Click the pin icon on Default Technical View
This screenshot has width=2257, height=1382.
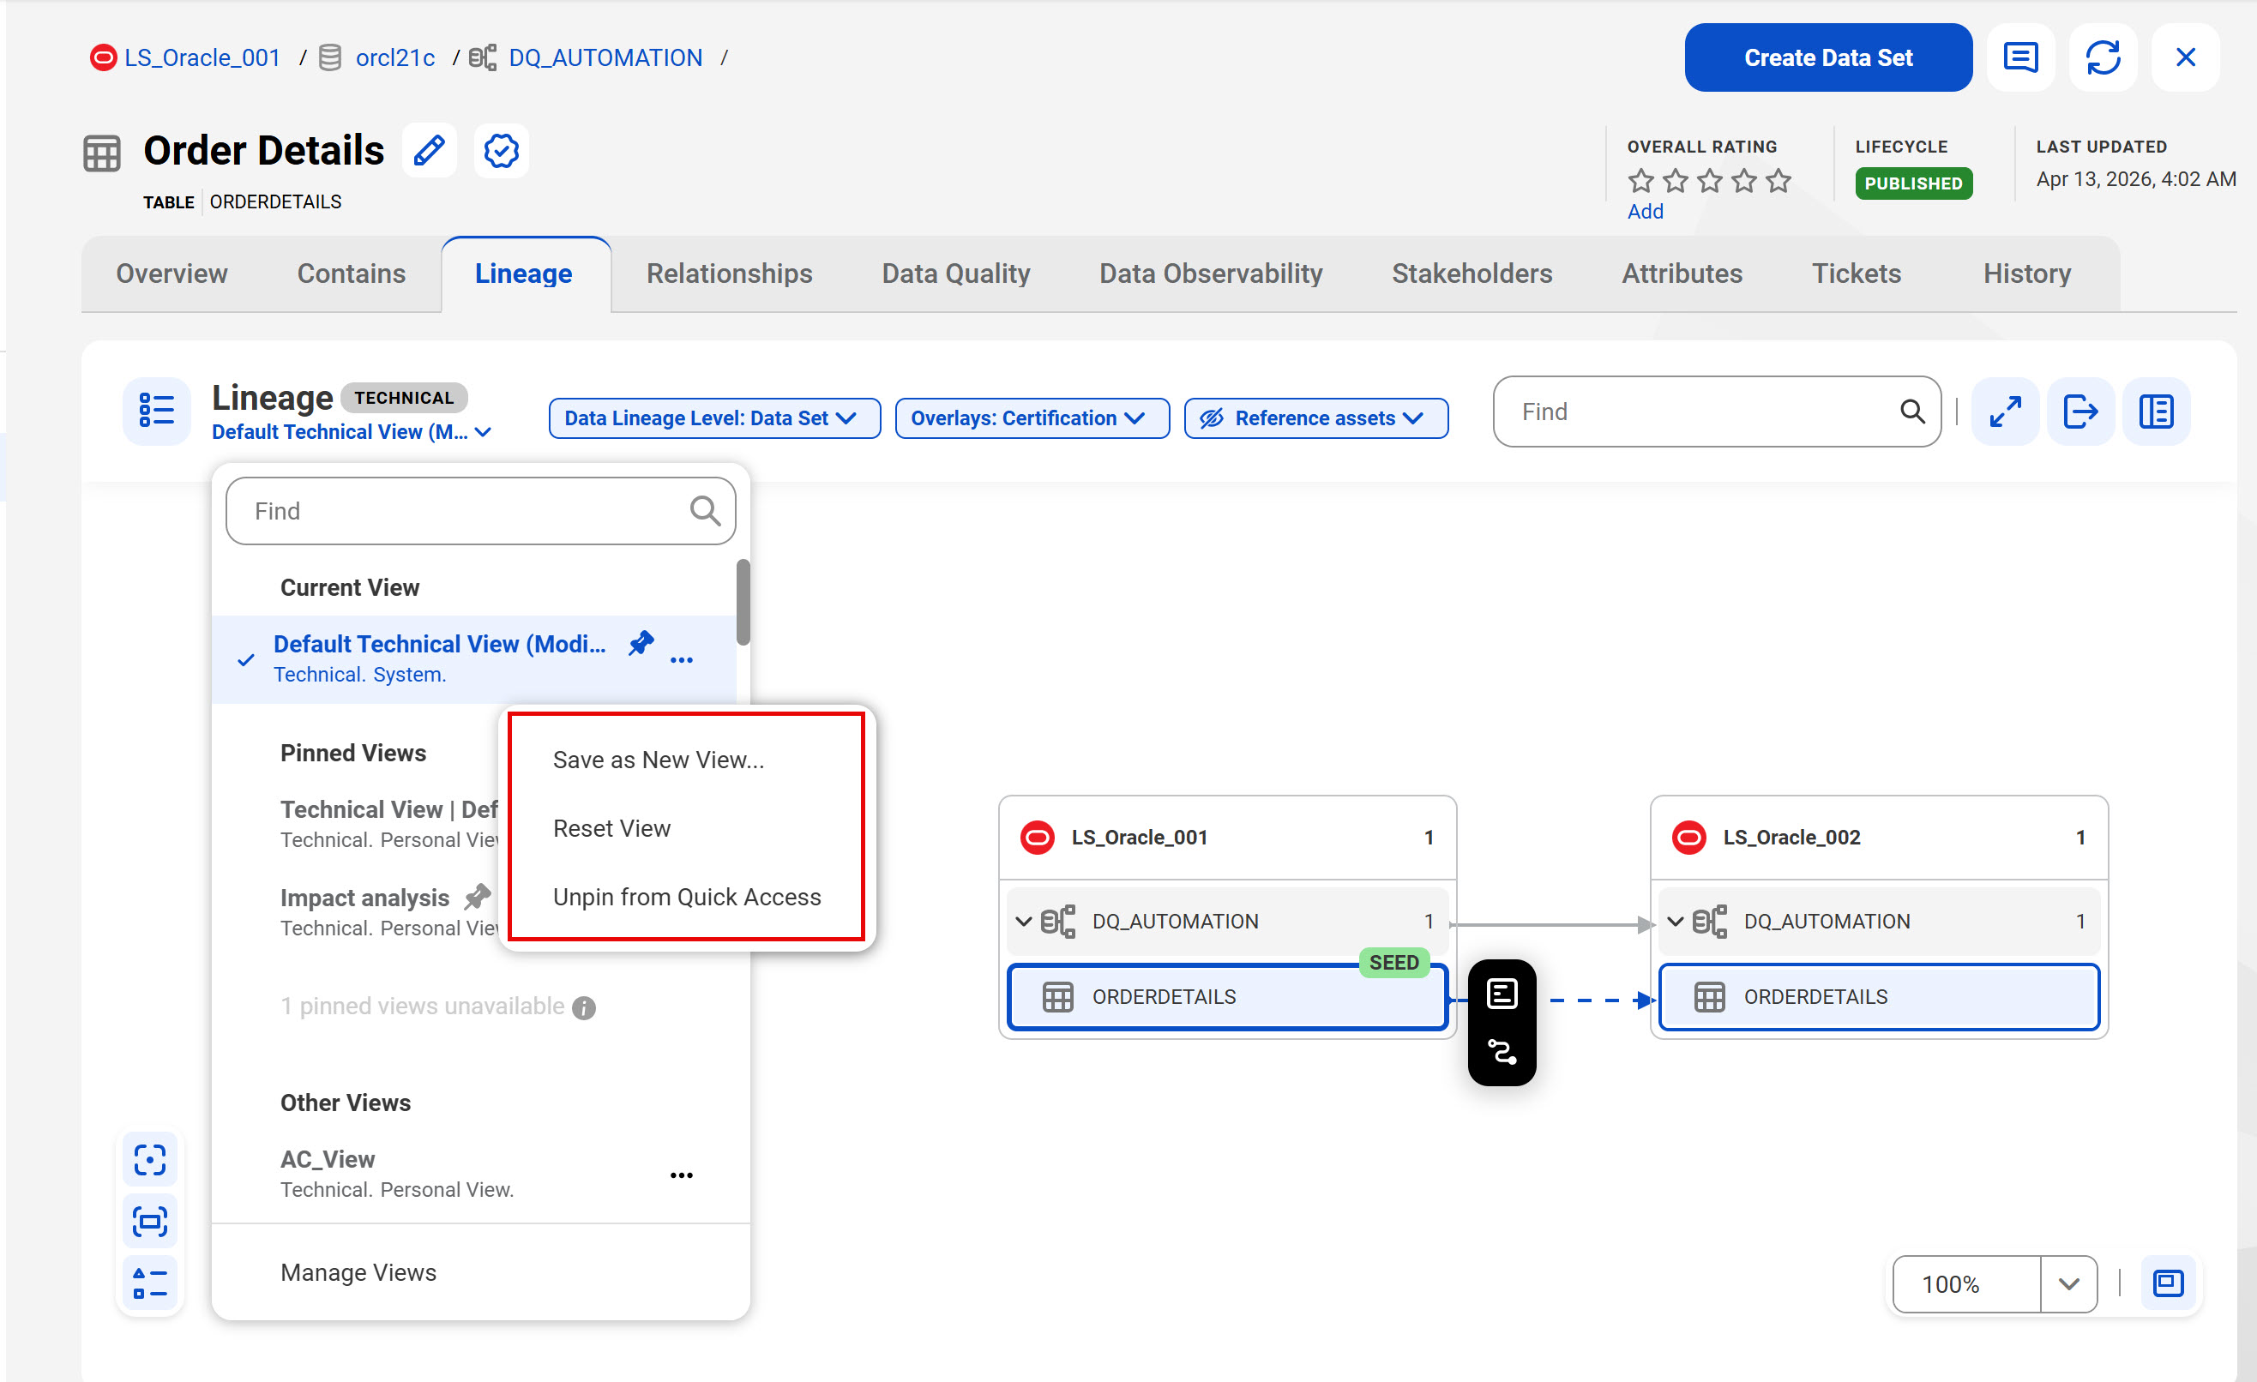point(641,643)
